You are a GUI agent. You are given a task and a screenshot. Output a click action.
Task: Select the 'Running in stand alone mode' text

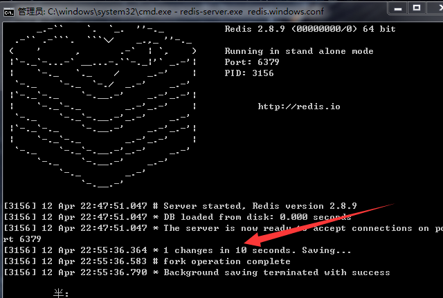pos(299,51)
